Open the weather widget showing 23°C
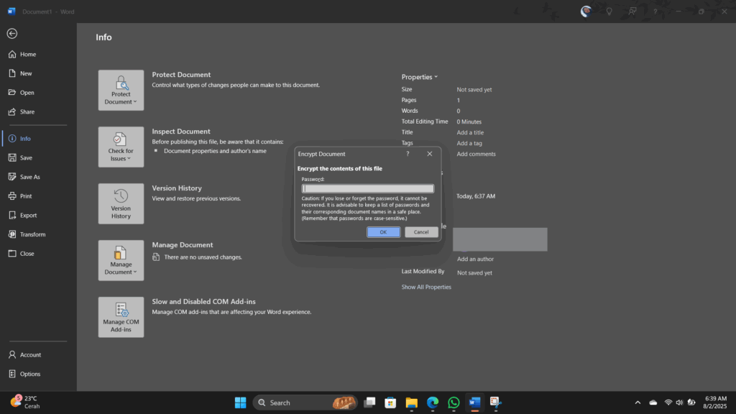Image resolution: width=736 pixels, height=414 pixels. point(26,402)
